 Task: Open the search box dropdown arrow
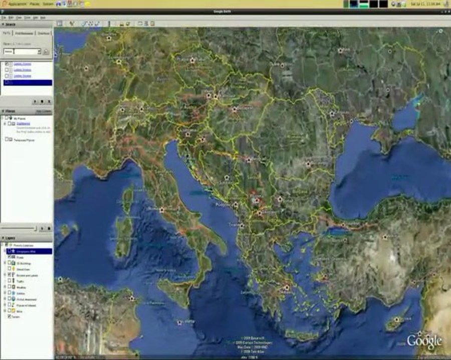pyautogui.click(x=39, y=51)
